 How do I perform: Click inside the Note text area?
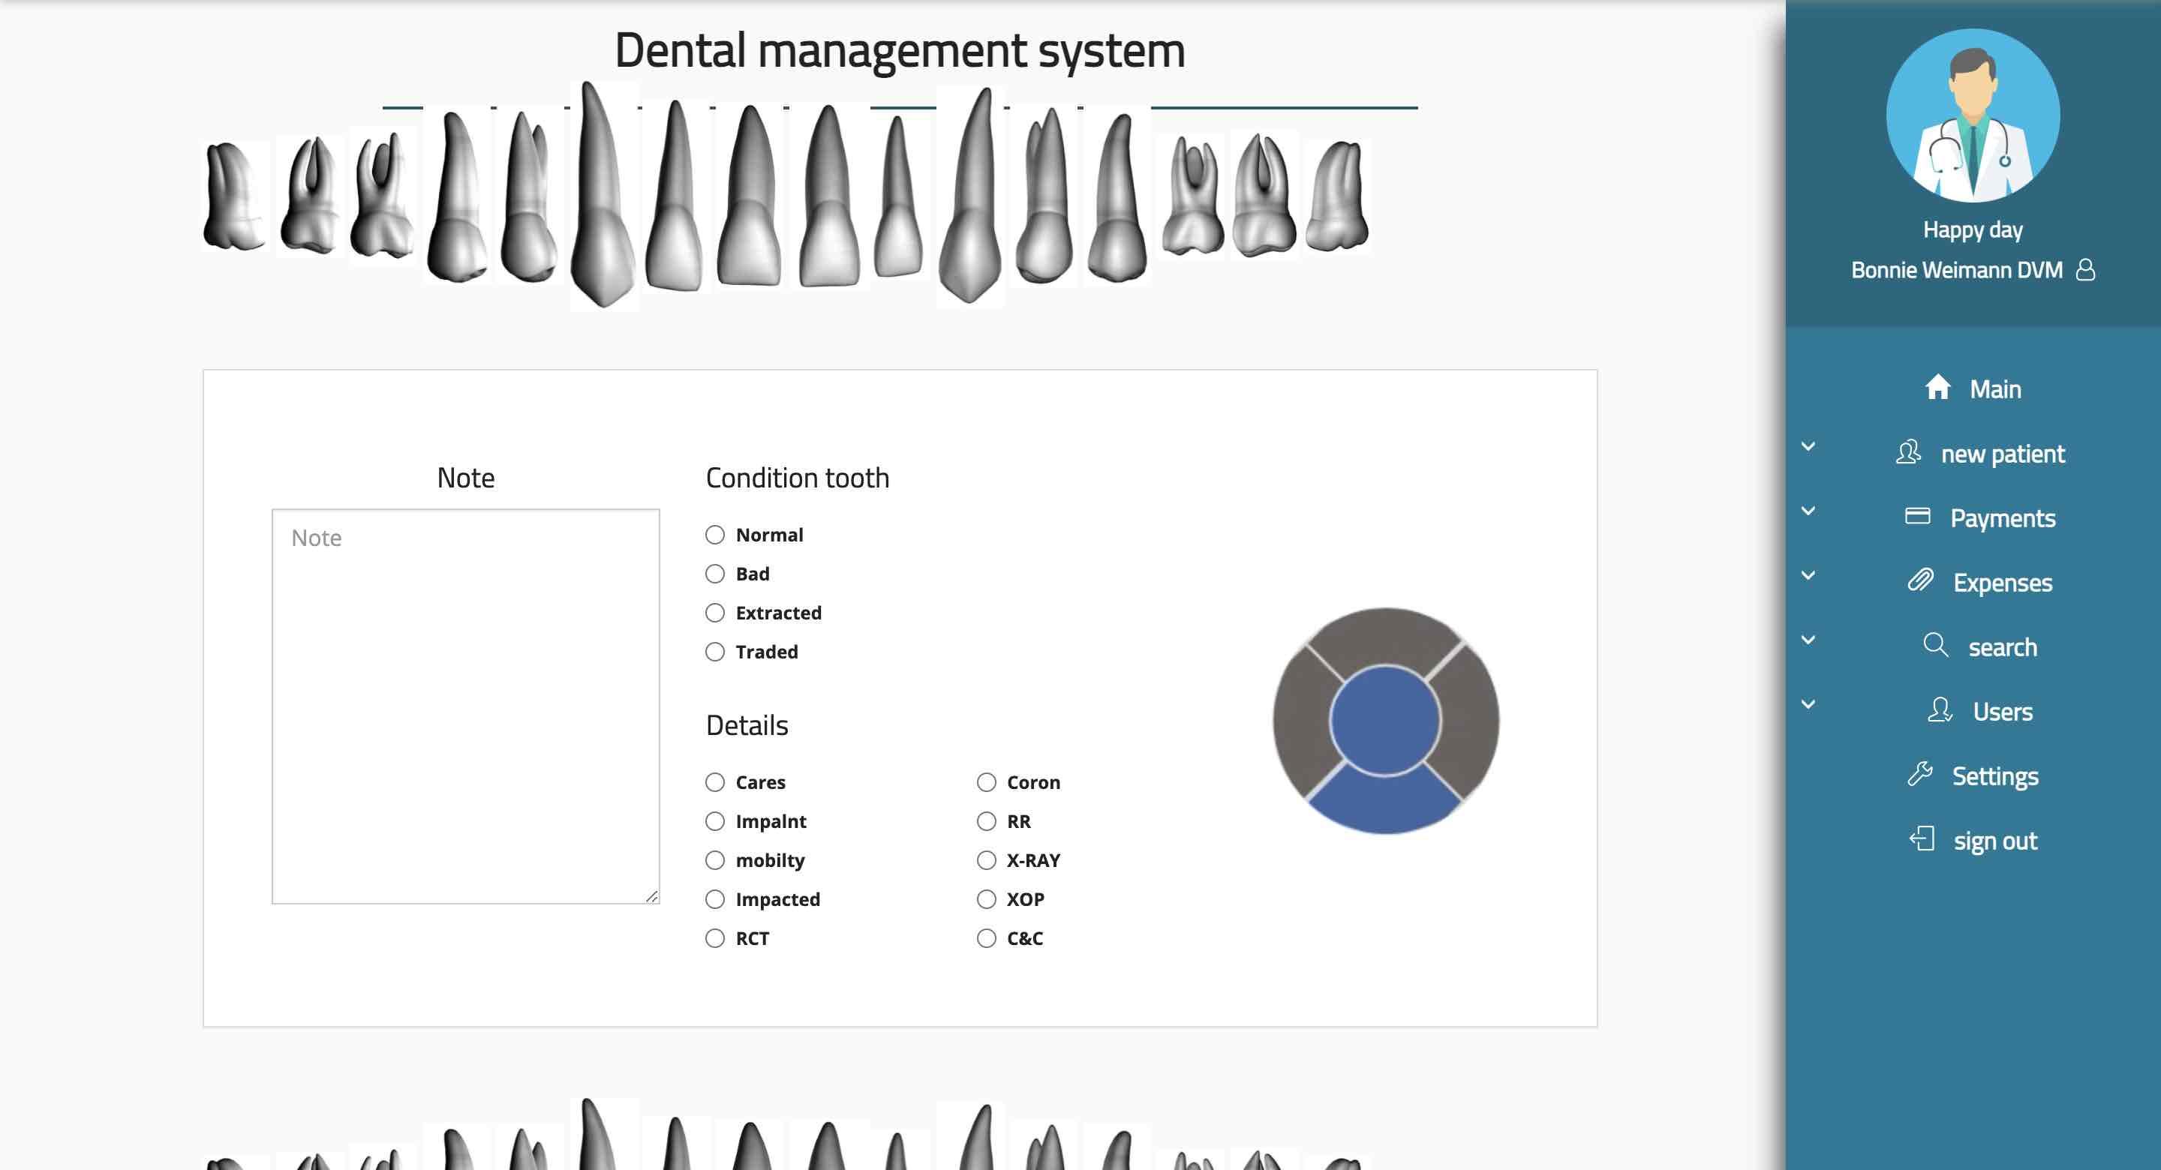tap(465, 706)
